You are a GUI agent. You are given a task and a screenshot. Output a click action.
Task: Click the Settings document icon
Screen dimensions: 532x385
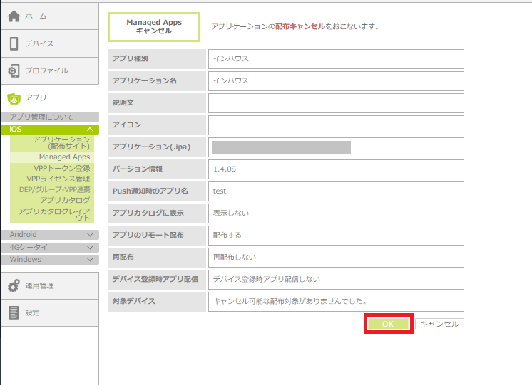click(x=14, y=312)
